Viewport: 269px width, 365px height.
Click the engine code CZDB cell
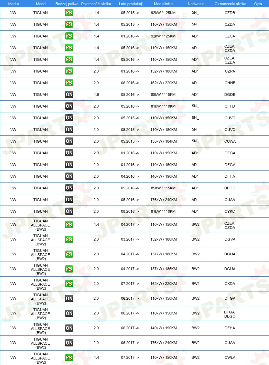pyautogui.click(x=230, y=13)
